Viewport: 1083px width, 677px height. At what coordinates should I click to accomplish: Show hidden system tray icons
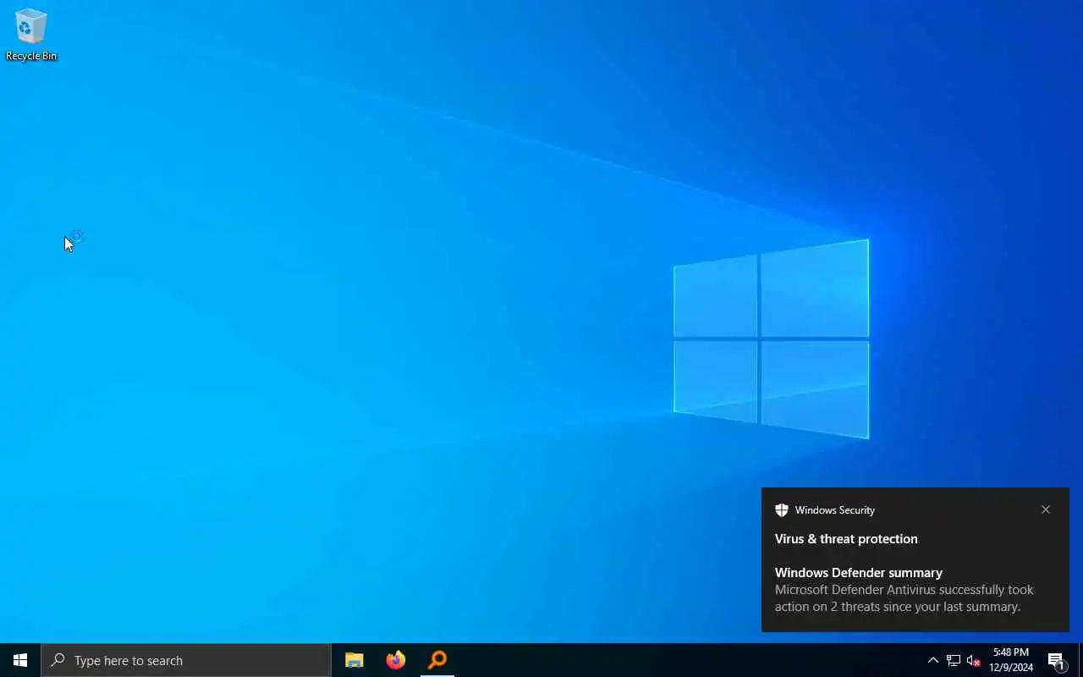932,660
